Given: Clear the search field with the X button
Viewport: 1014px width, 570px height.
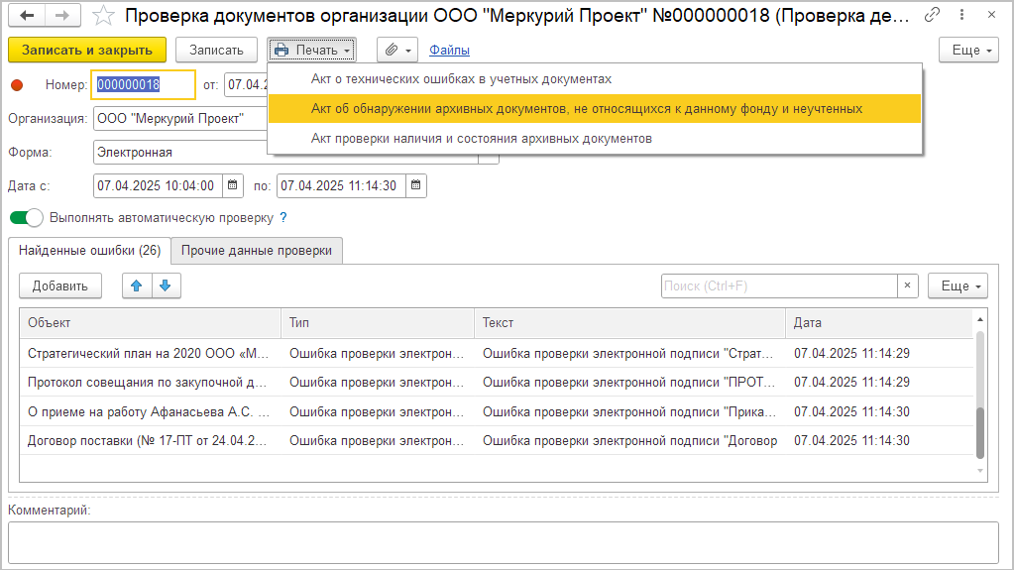Looking at the screenshot, I should pyautogui.click(x=908, y=285).
